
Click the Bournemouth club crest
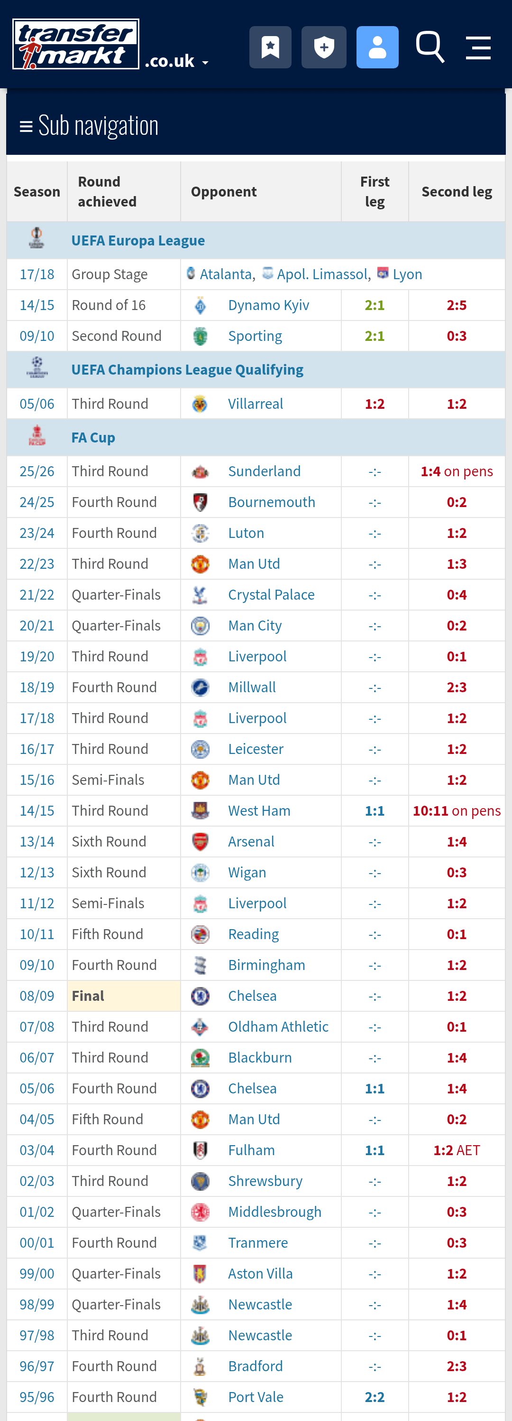[201, 502]
